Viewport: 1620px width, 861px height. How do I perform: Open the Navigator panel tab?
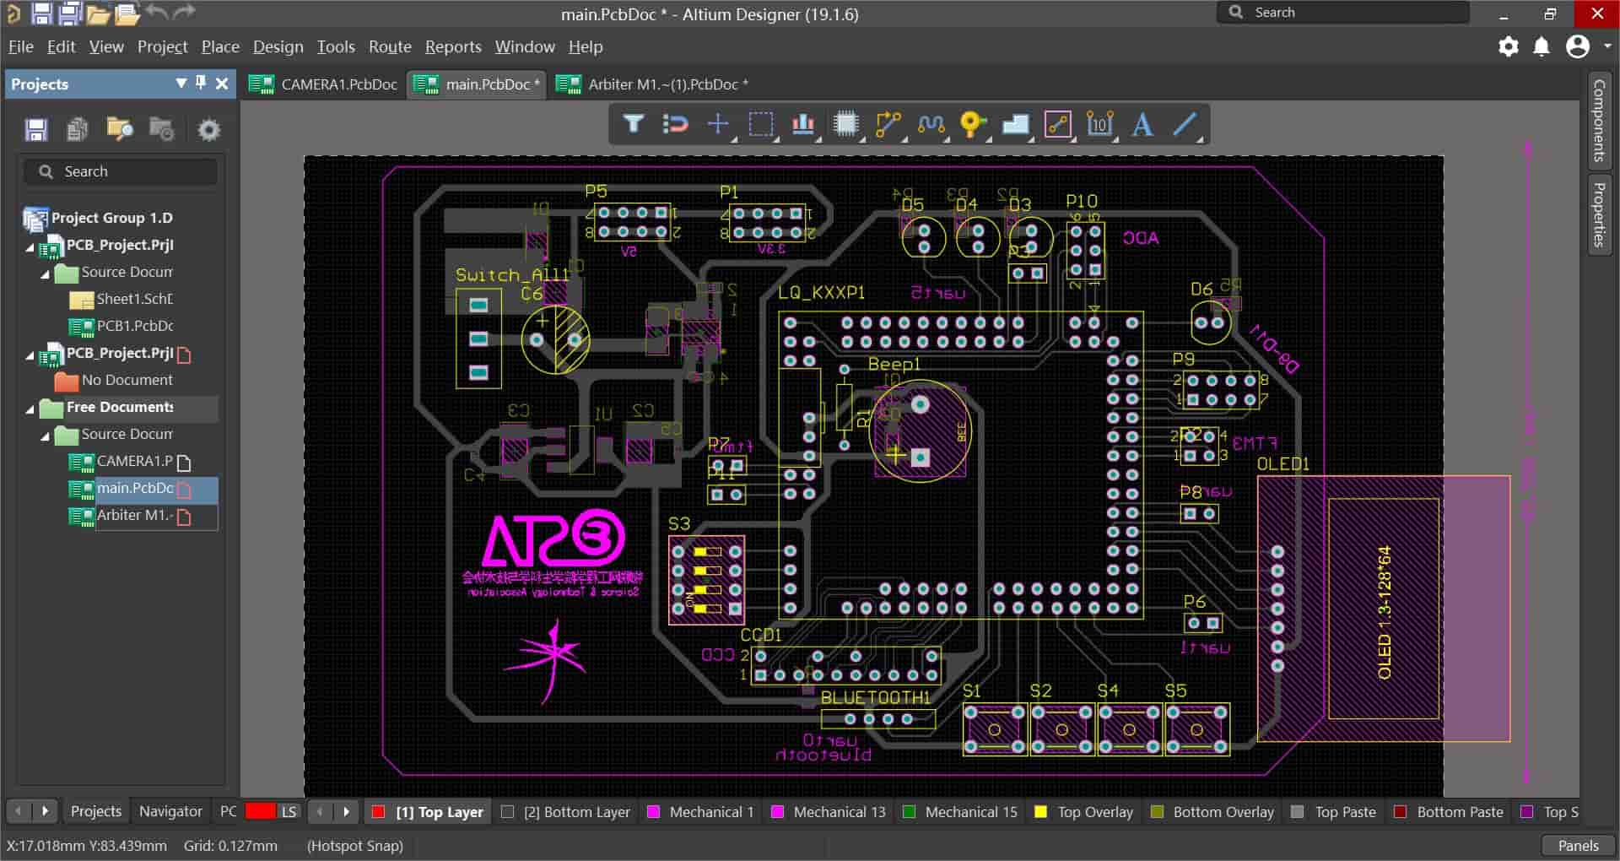170,811
